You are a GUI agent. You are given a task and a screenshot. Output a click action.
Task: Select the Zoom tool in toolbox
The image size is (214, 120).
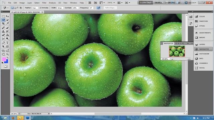click(x=7, y=54)
